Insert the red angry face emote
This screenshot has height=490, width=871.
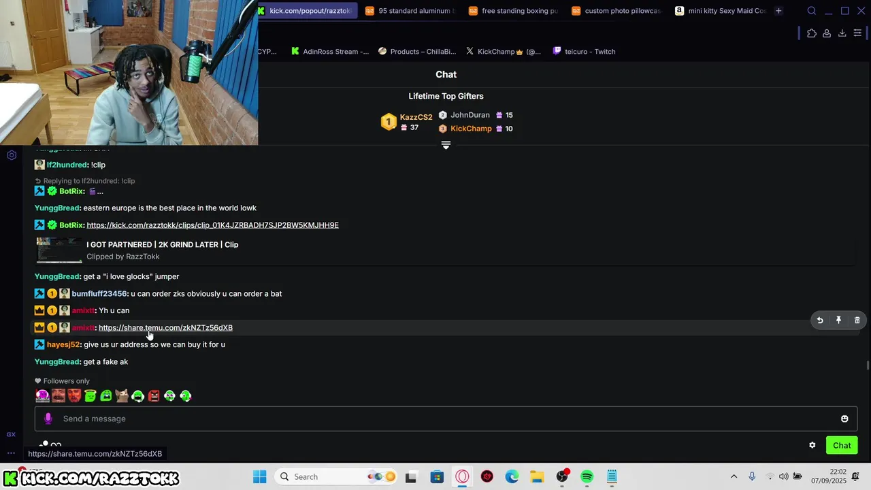[154, 395]
